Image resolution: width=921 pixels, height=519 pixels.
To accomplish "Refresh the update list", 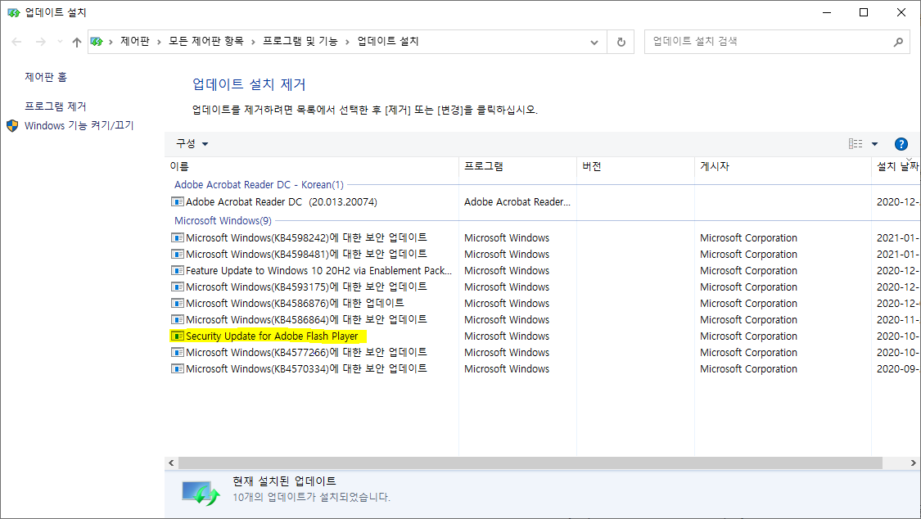I will coord(621,43).
